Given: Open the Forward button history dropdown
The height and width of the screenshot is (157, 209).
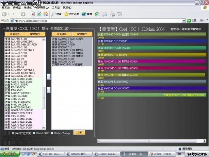Looking at the screenshot, I should coord(28,14).
